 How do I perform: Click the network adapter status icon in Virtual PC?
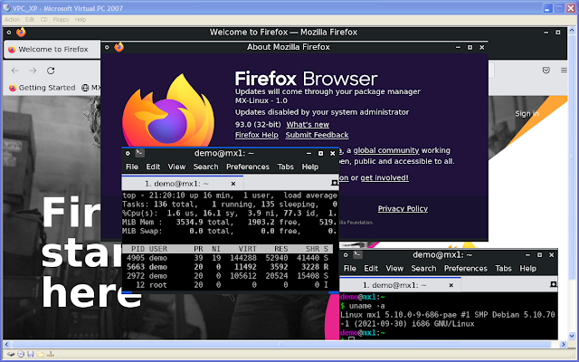point(51,354)
